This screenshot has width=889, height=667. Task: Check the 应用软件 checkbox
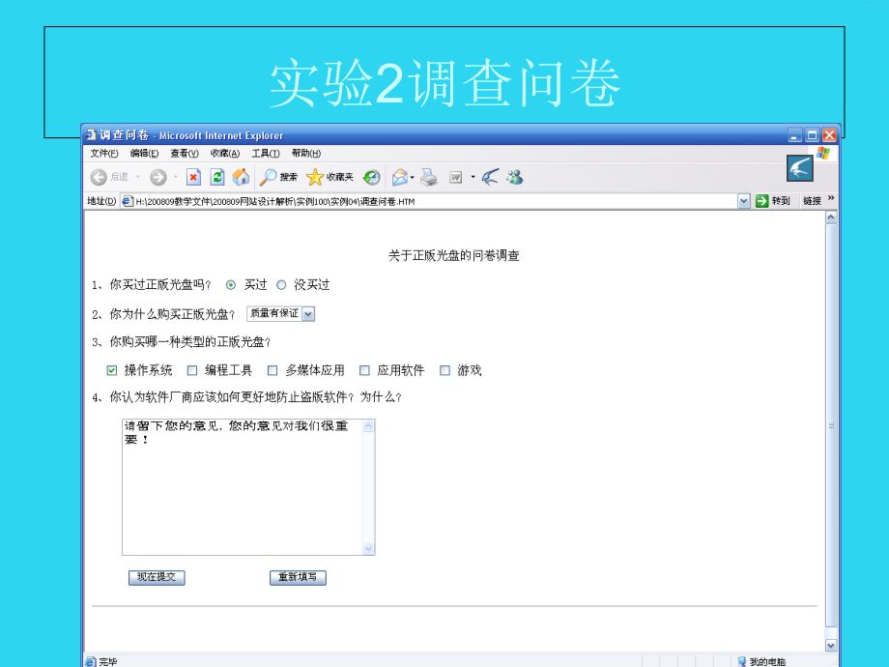coord(364,370)
